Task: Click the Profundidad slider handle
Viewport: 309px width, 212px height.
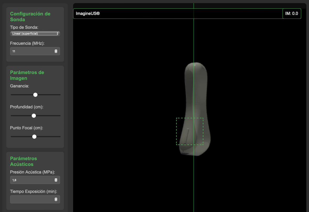Action: 34,116
